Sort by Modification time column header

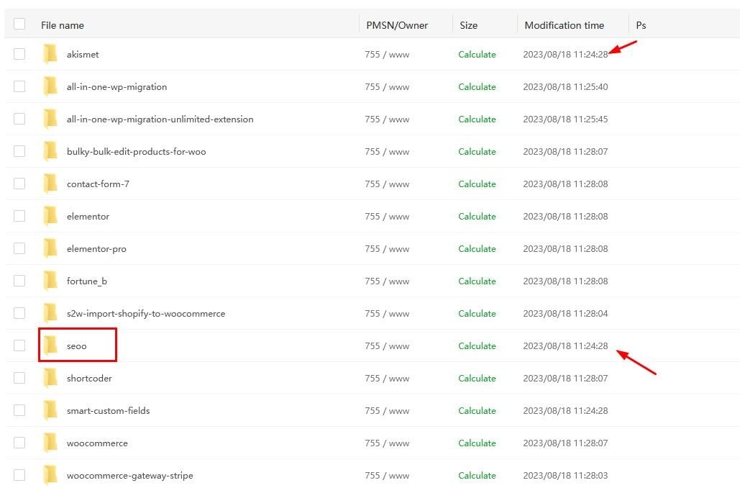click(x=564, y=25)
